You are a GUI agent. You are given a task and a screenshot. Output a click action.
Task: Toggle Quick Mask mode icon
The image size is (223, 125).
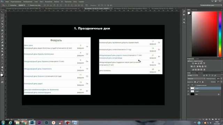(2, 79)
